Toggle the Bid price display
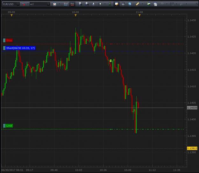199x173 pixels. coord(66,4)
